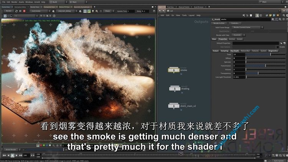Open the /out/smoke ROP path dropdown
Screen dimensions: 288x162
(x=40, y=11)
